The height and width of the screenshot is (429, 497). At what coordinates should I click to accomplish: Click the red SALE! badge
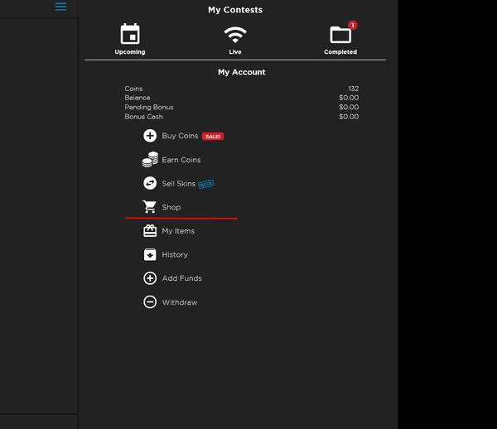(213, 137)
